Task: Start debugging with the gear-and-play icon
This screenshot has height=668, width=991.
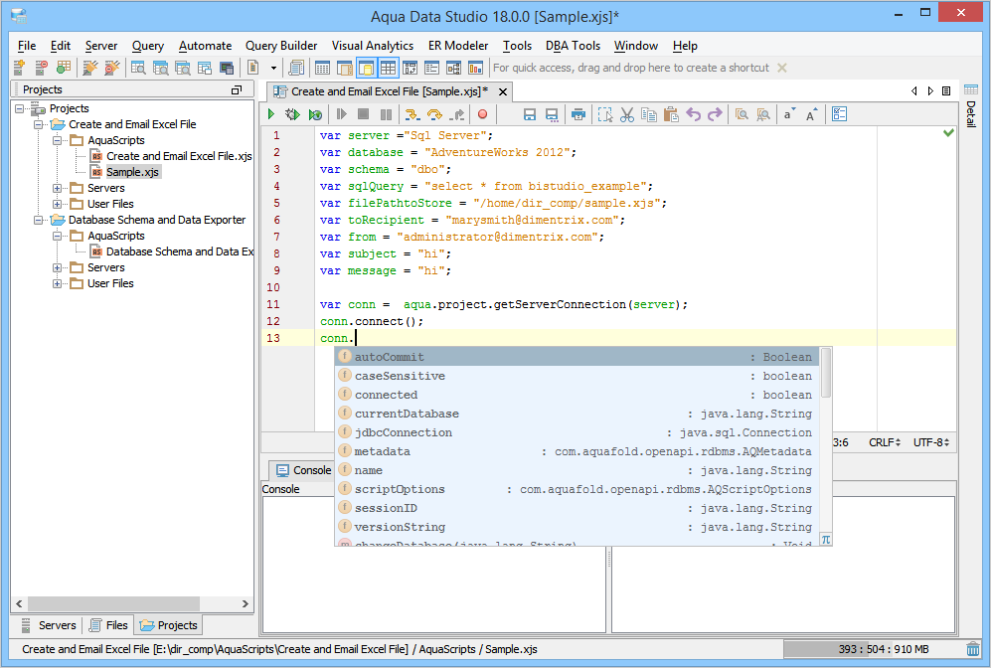Action: pos(292,114)
